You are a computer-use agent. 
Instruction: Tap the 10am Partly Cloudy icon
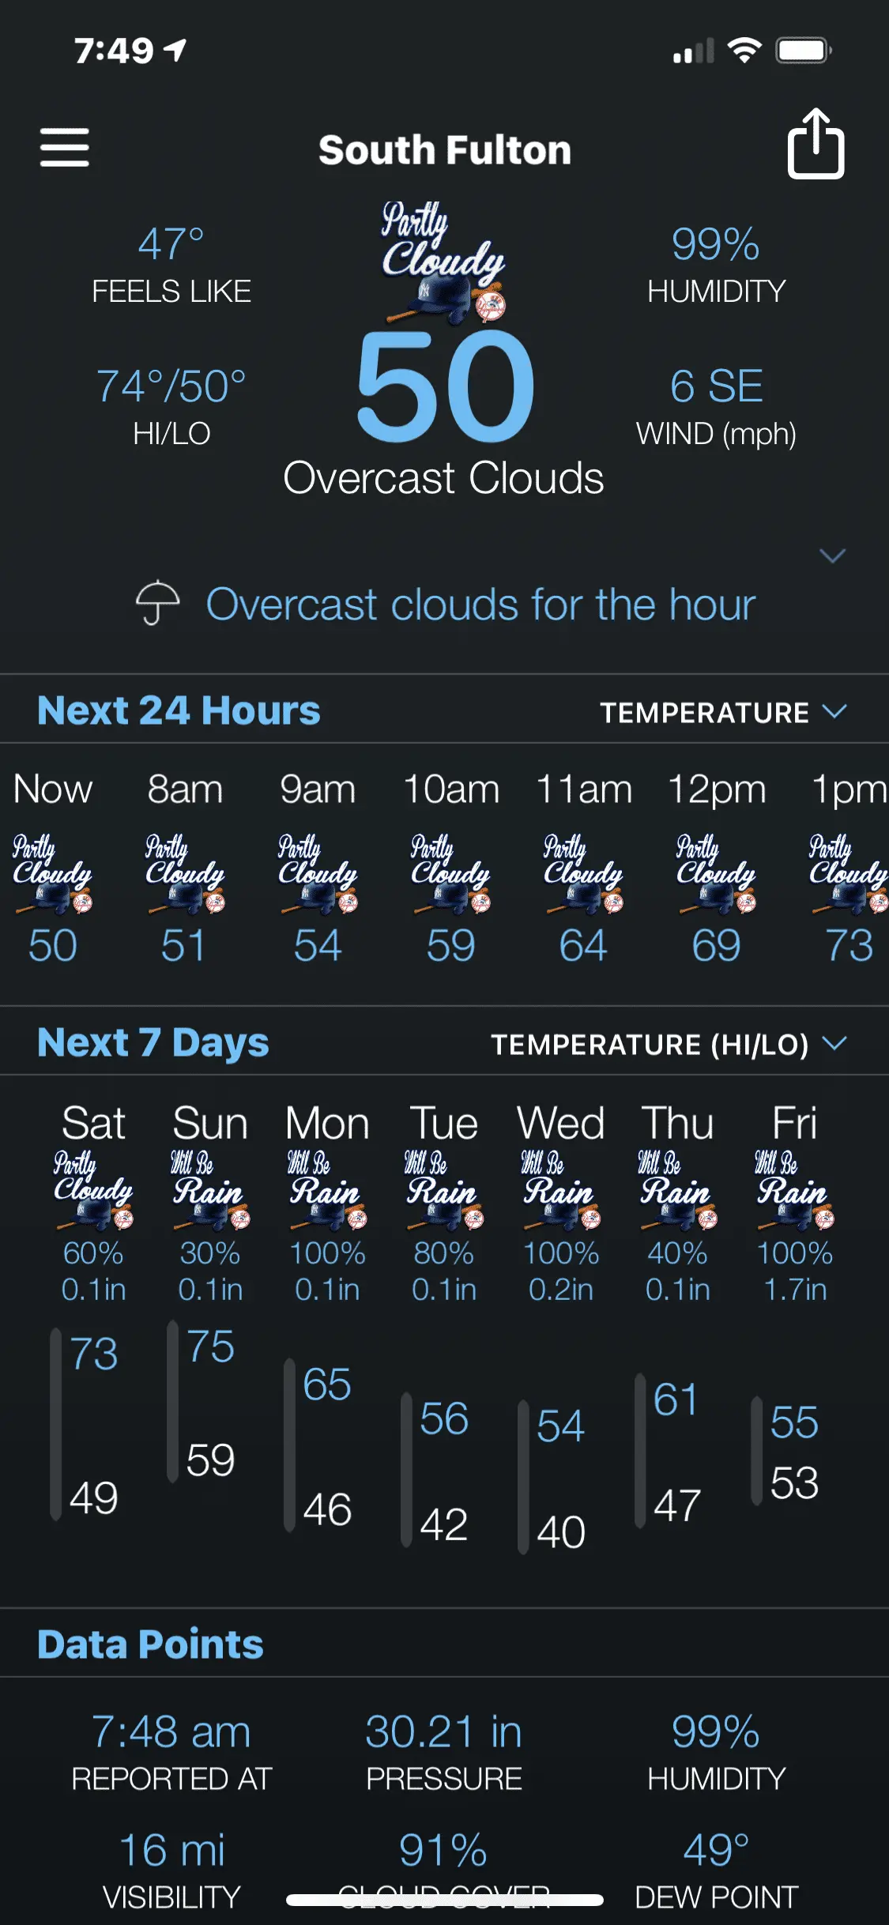click(451, 874)
